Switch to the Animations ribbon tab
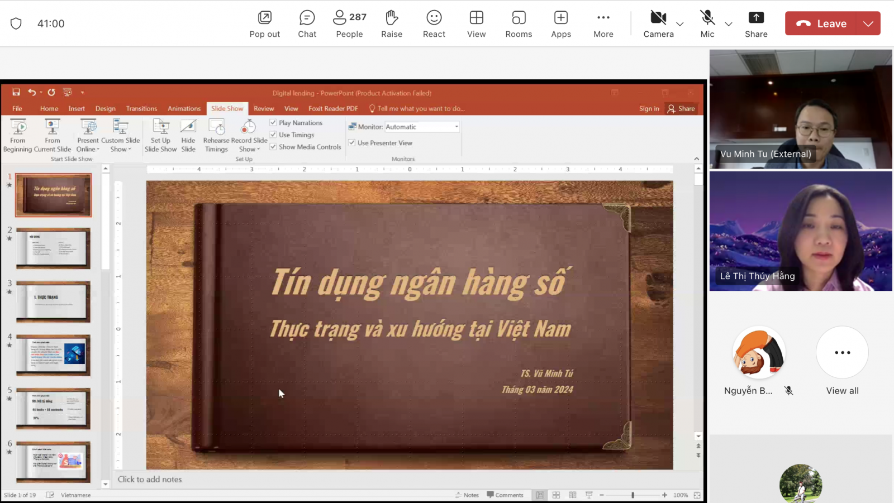The height and width of the screenshot is (503, 894). click(184, 108)
